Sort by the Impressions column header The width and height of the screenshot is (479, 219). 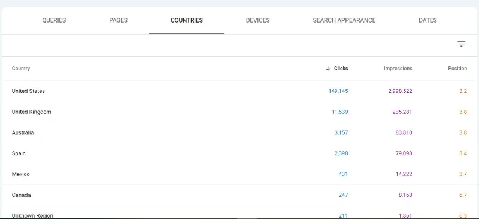click(398, 69)
